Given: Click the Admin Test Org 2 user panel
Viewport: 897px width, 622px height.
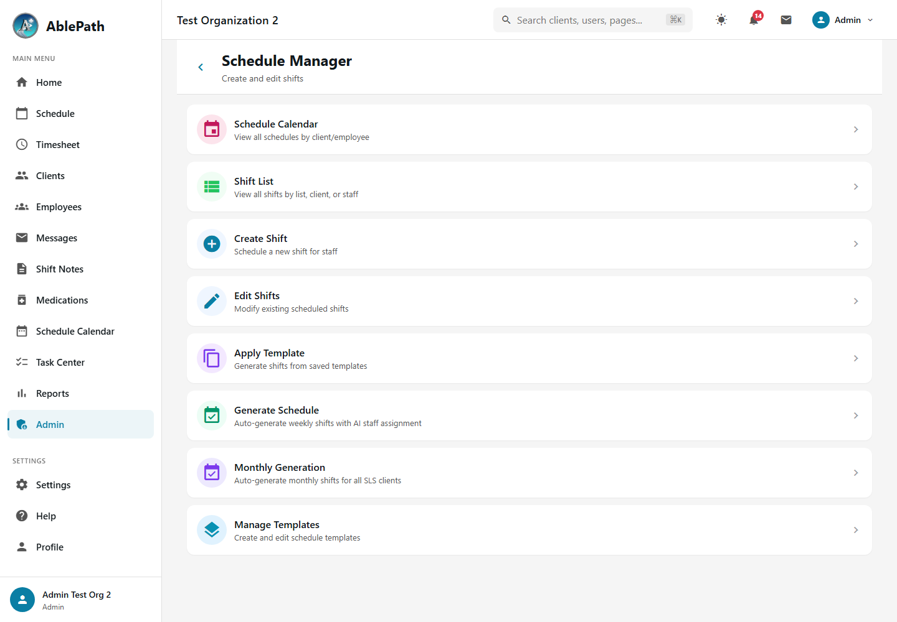Looking at the screenshot, I should tap(80, 600).
